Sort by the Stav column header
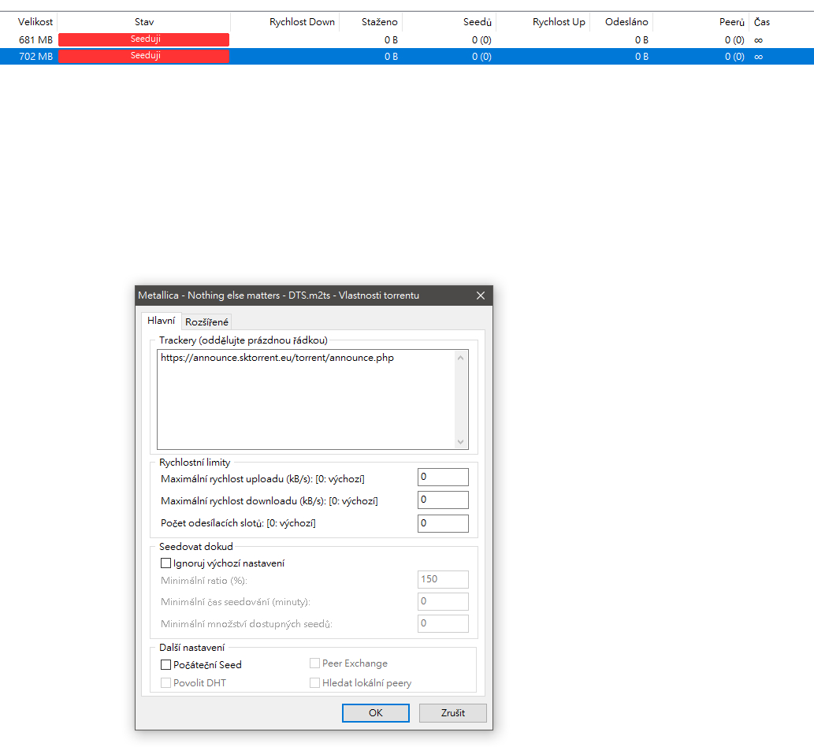The height and width of the screenshot is (747, 814). [143, 22]
